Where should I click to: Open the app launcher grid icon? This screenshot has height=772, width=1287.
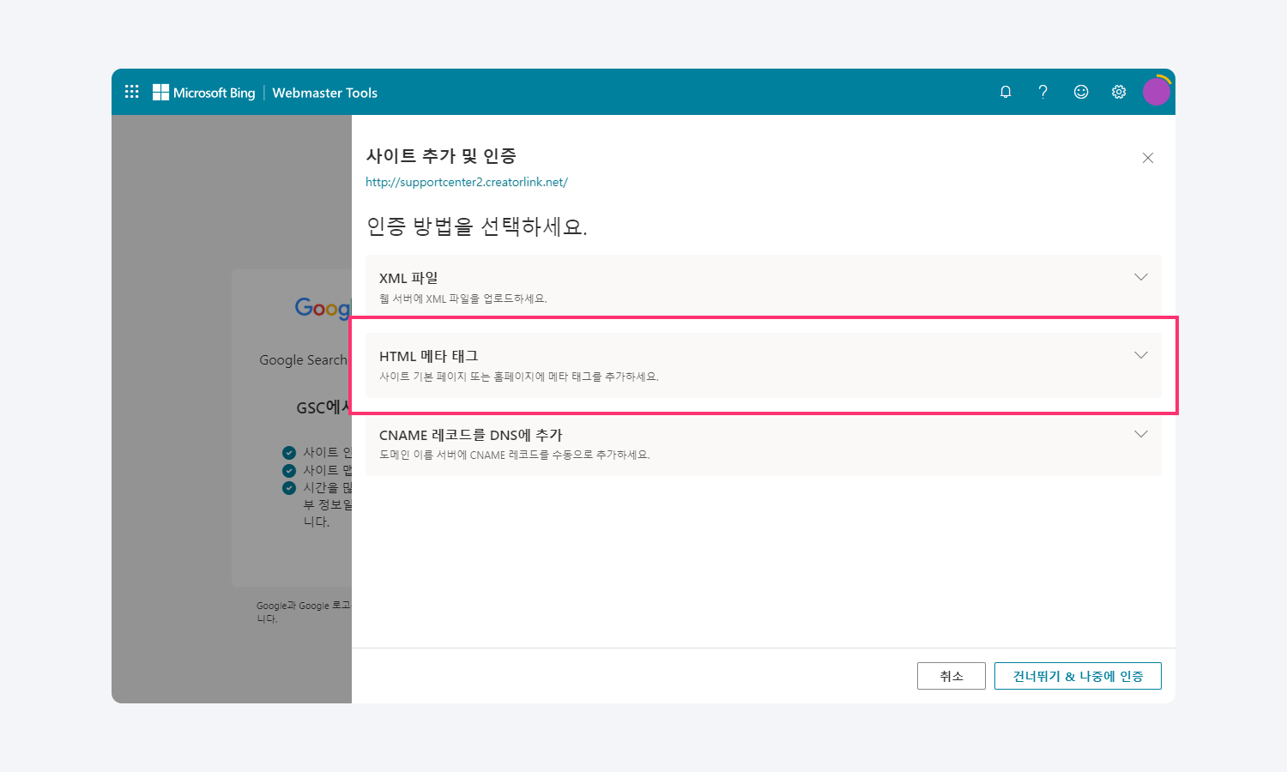131,92
